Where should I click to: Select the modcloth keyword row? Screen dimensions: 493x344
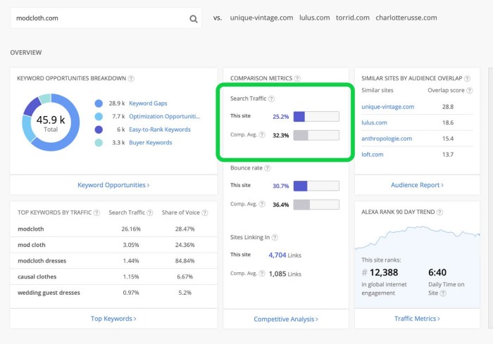tap(113, 229)
